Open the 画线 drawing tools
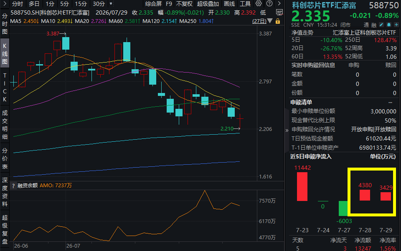 [x=229, y=4]
